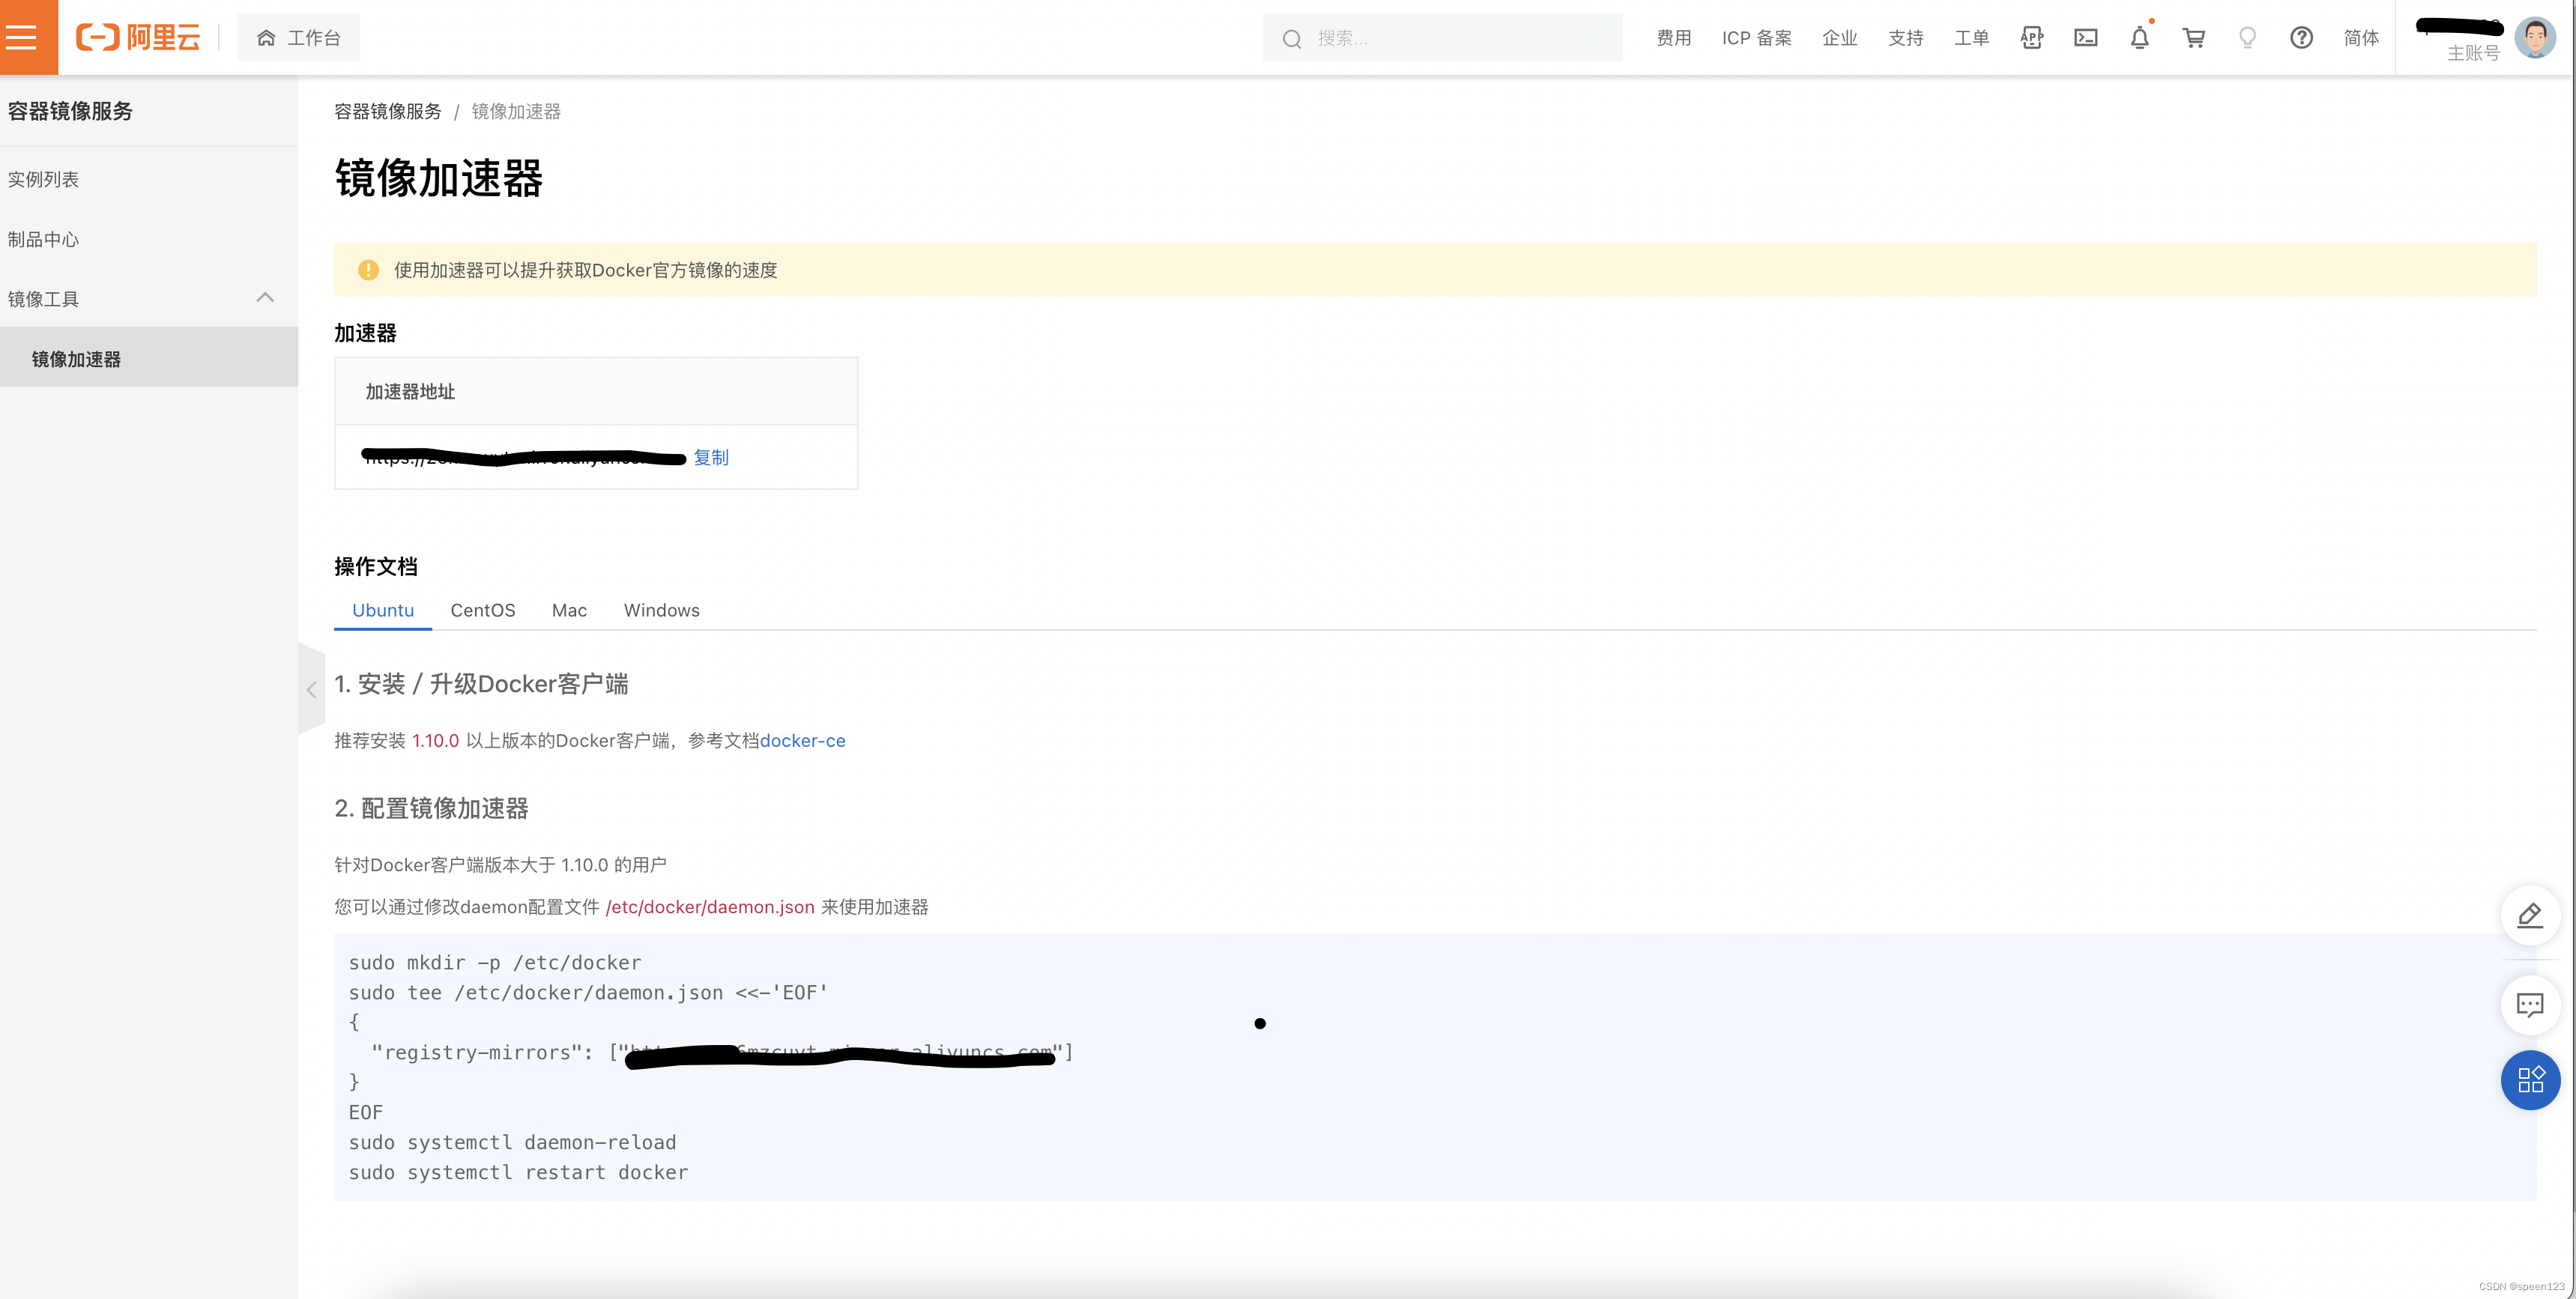Open the ICP 备案 menu
The width and height of the screenshot is (2576, 1299).
(x=1756, y=38)
